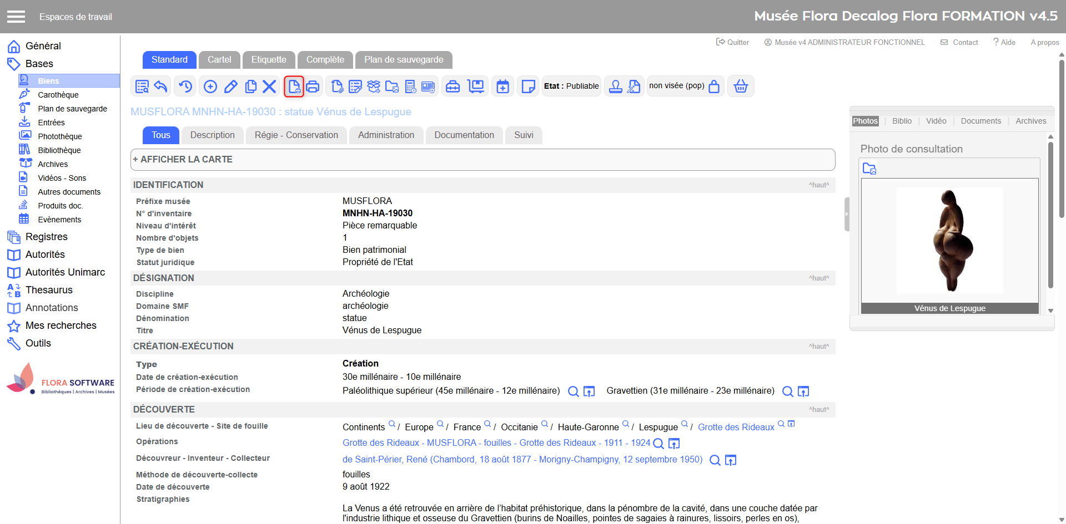Open the Grotte des Rideaux link
The height and width of the screenshot is (524, 1066).
pyautogui.click(x=736, y=427)
